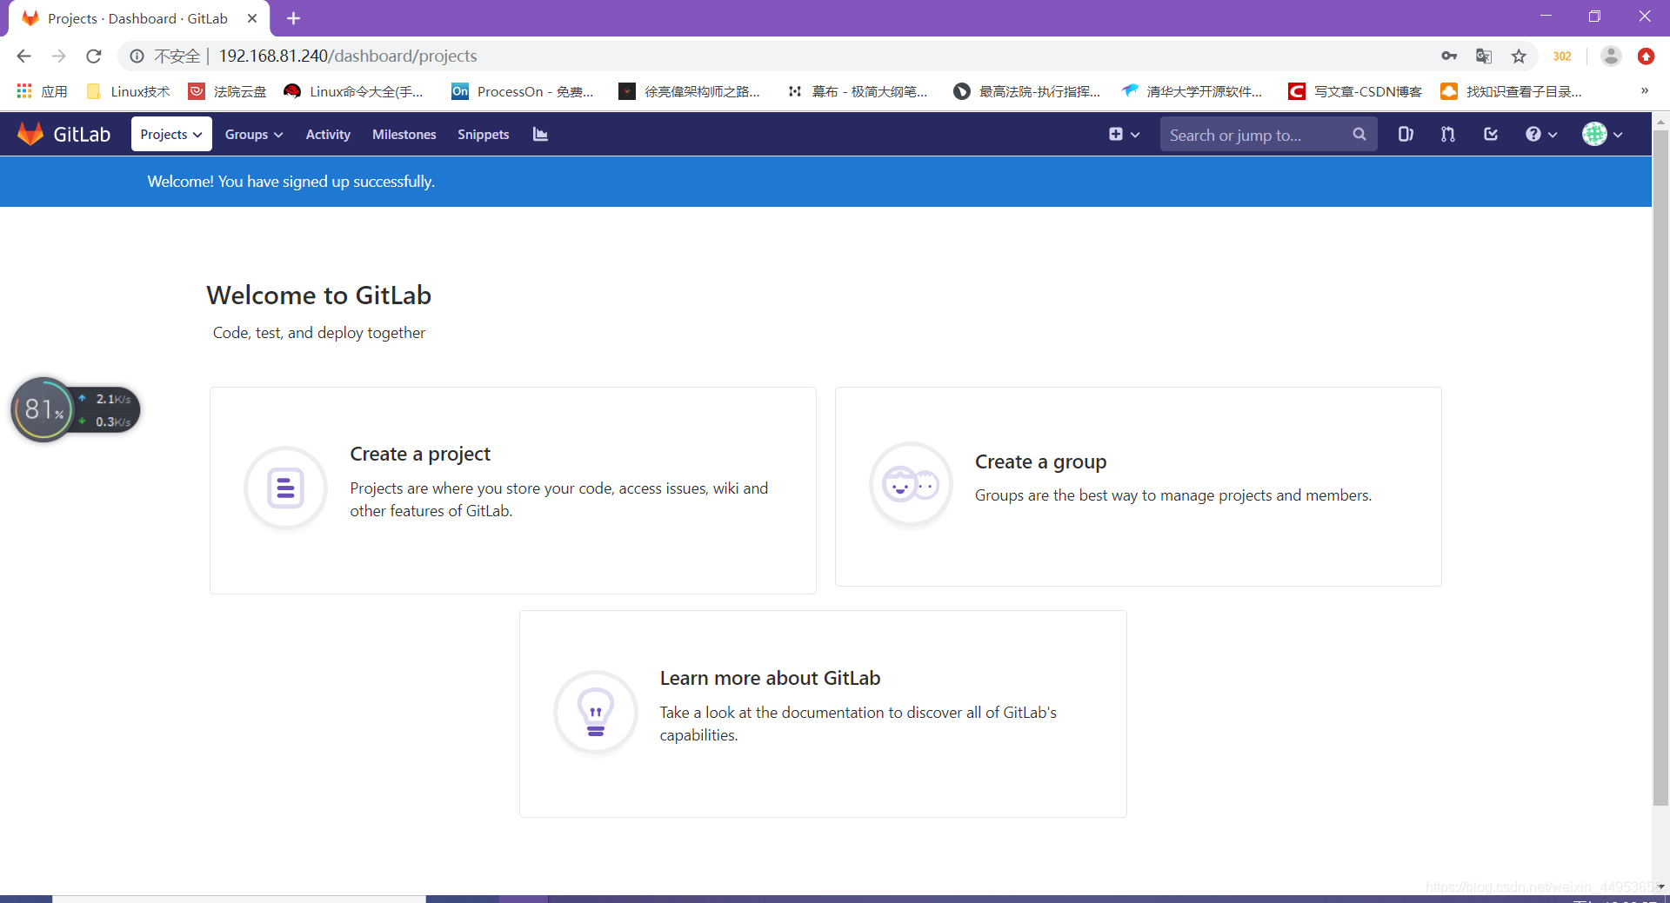Click the red update notification icon
Screen dimensions: 1670x903
click(x=1646, y=56)
